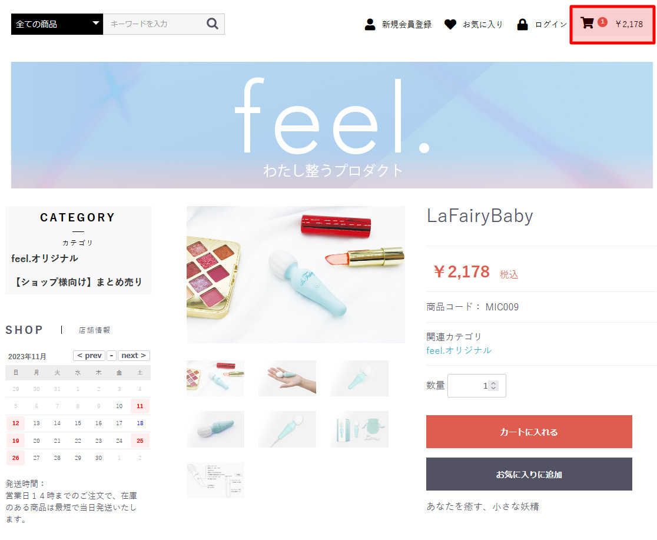Viewport: 657px width, 540px height.
Task: Increase quantity with the stepper arrow
Action: click(x=493, y=383)
